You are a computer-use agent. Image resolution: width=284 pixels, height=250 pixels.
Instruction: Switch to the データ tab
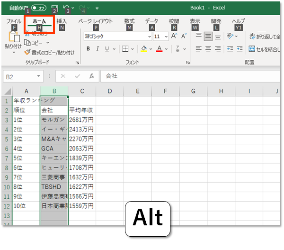tap(151, 21)
